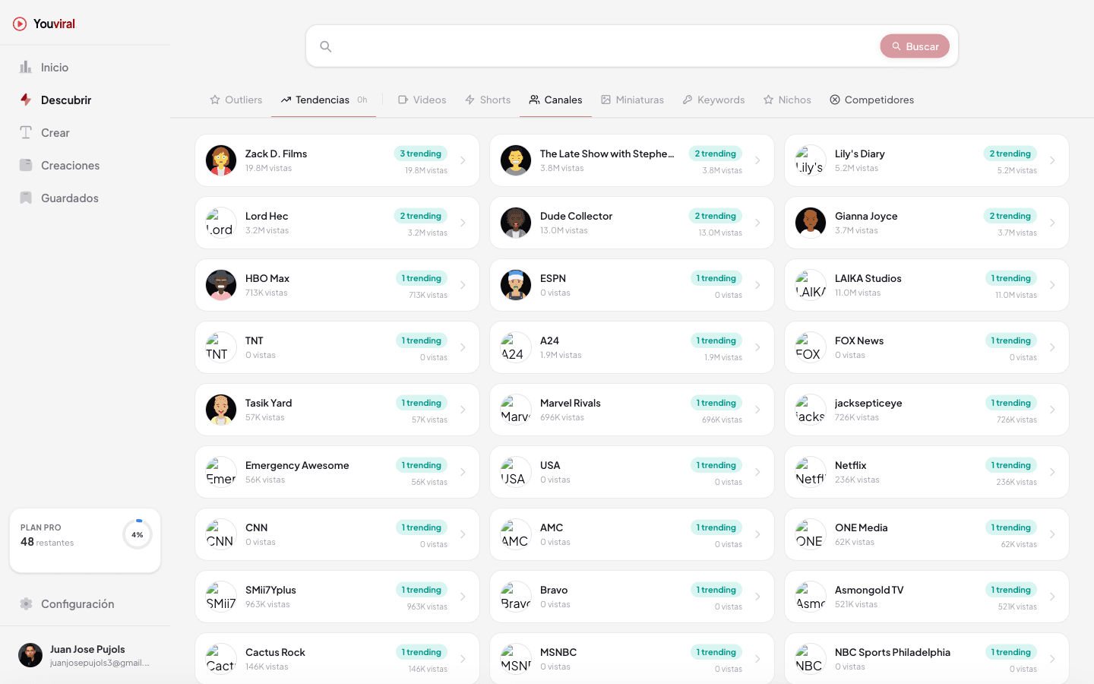Open the FOX News channel card
The image size is (1094, 684).
click(x=927, y=347)
